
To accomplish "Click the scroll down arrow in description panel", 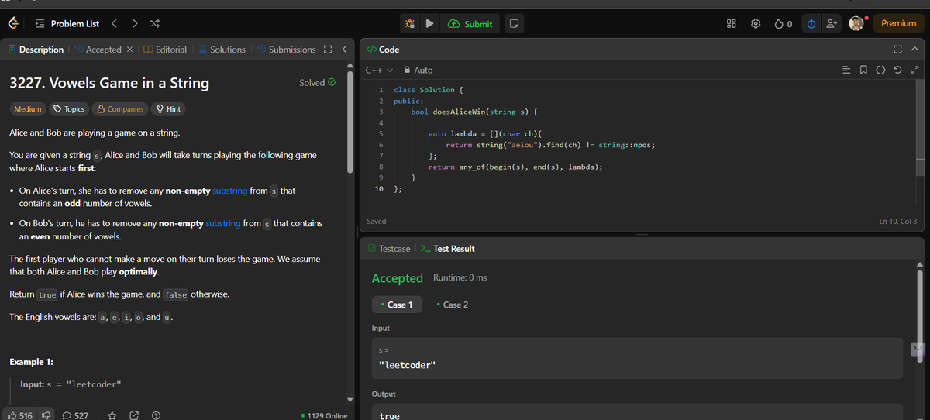I will 350,400.
